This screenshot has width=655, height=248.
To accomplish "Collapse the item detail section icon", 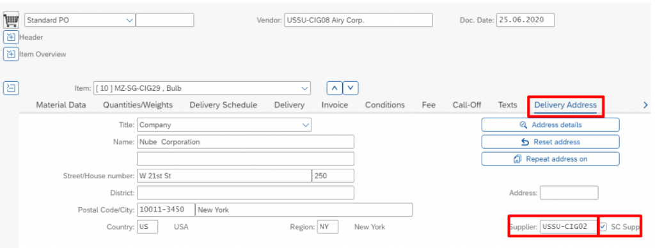I will [x=11, y=88].
